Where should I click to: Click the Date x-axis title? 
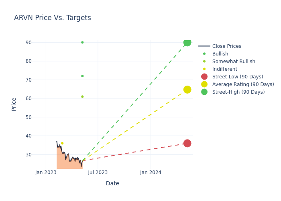pos(112,183)
